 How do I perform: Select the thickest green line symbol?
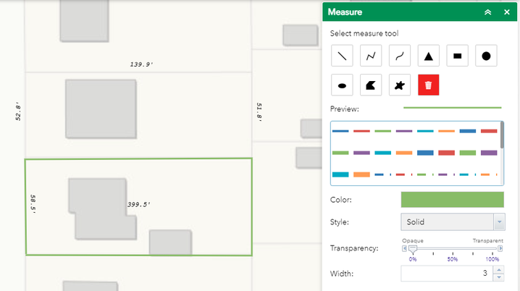pyautogui.click(x=468, y=153)
